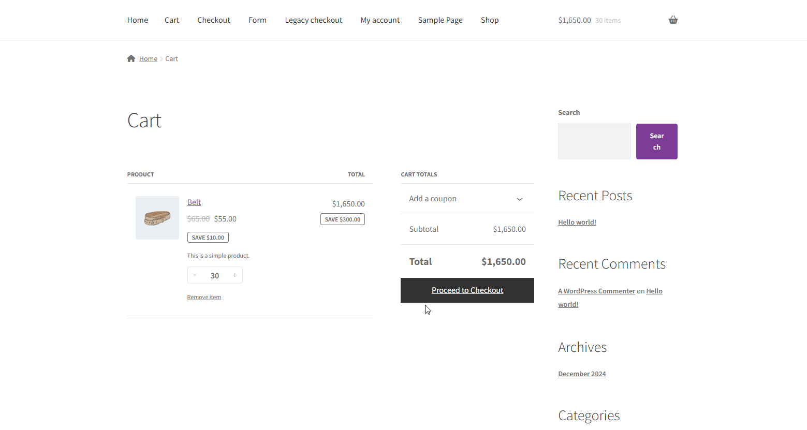Click the quantity field showing 30

coord(215,276)
